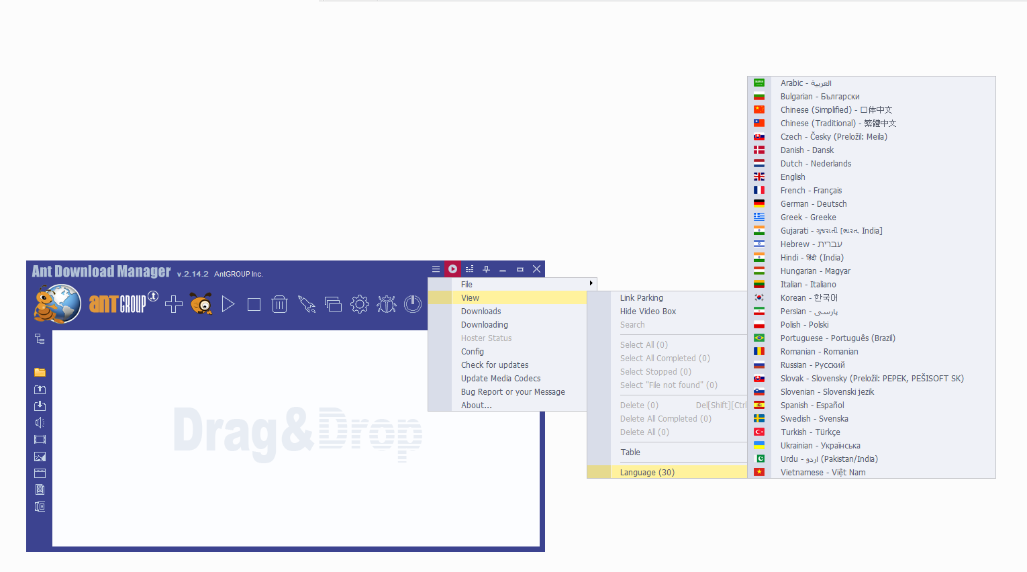
Task: Click the triangle start download icon
Action: point(228,304)
